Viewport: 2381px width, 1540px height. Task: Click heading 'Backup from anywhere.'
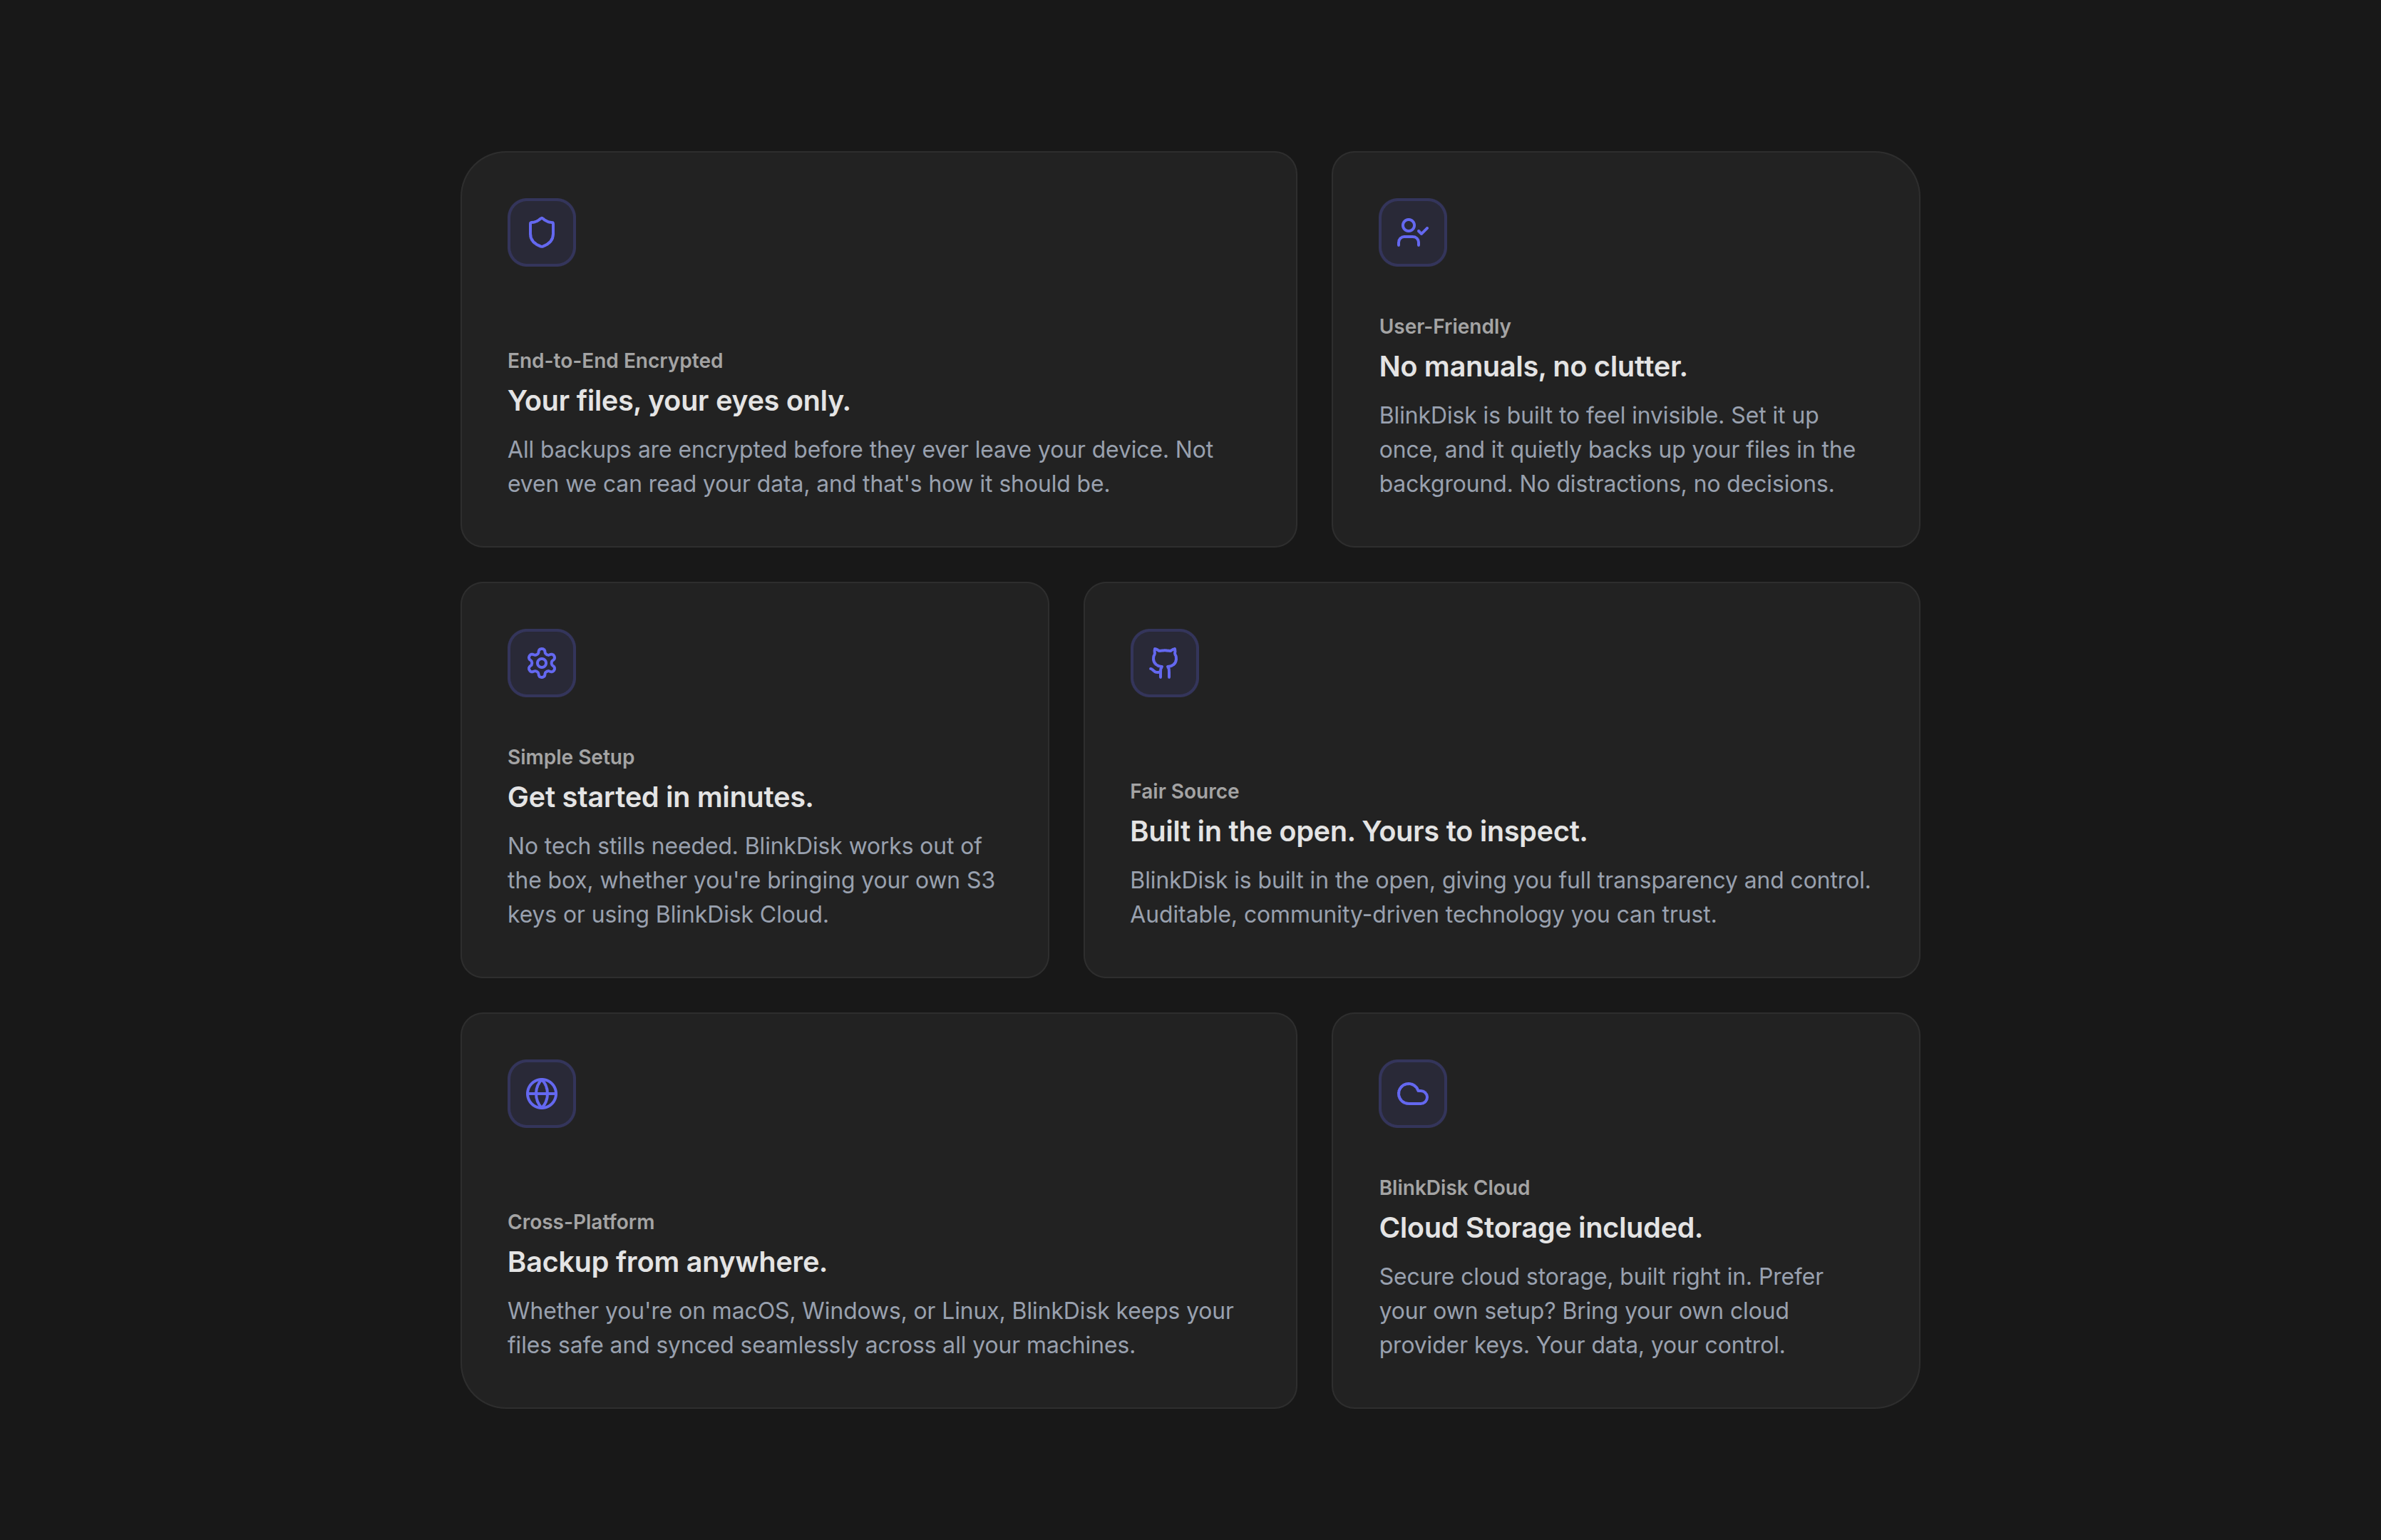point(667,1262)
